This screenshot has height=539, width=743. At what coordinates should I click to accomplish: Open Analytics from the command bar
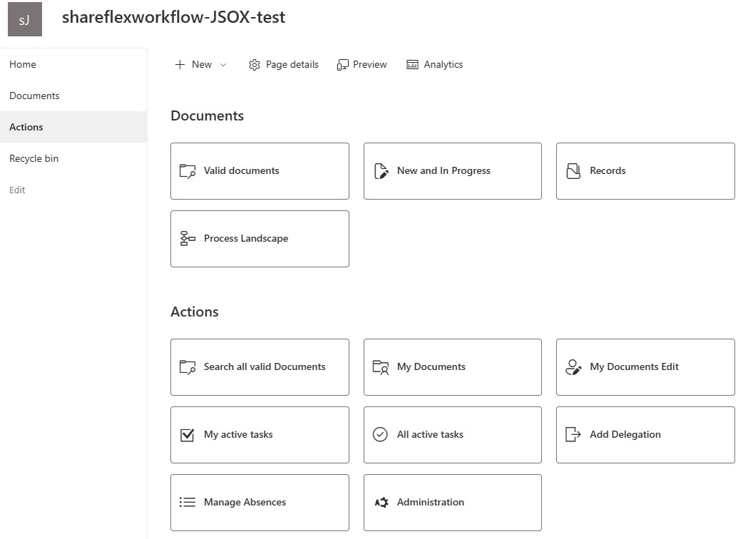[x=435, y=65]
